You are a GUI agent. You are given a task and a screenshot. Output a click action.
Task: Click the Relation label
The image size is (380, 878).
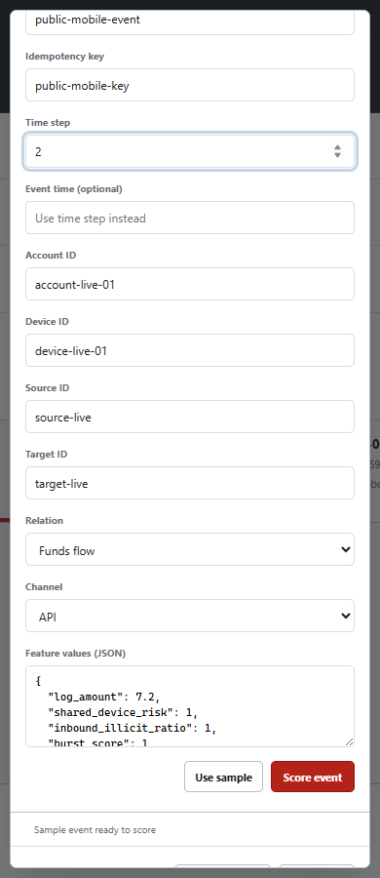coord(44,520)
